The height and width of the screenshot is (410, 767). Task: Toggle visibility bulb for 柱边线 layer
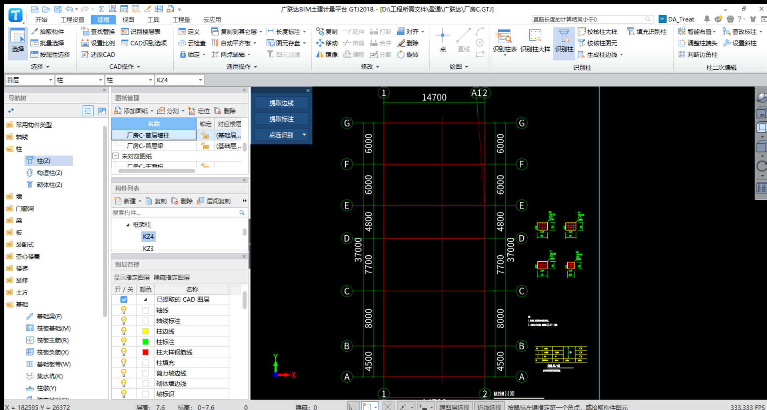[x=124, y=331]
